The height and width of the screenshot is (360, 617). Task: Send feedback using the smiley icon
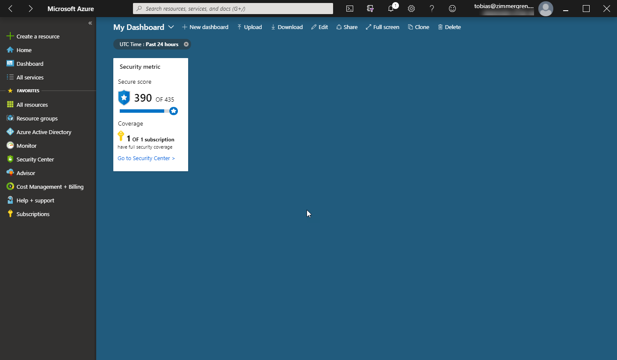(x=452, y=9)
